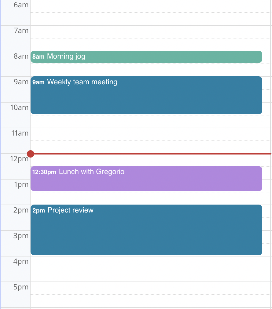Viewport: 272px width, 309px height.
Task: Click the 12:30pm time text on lunch event
Action: pos(44,172)
